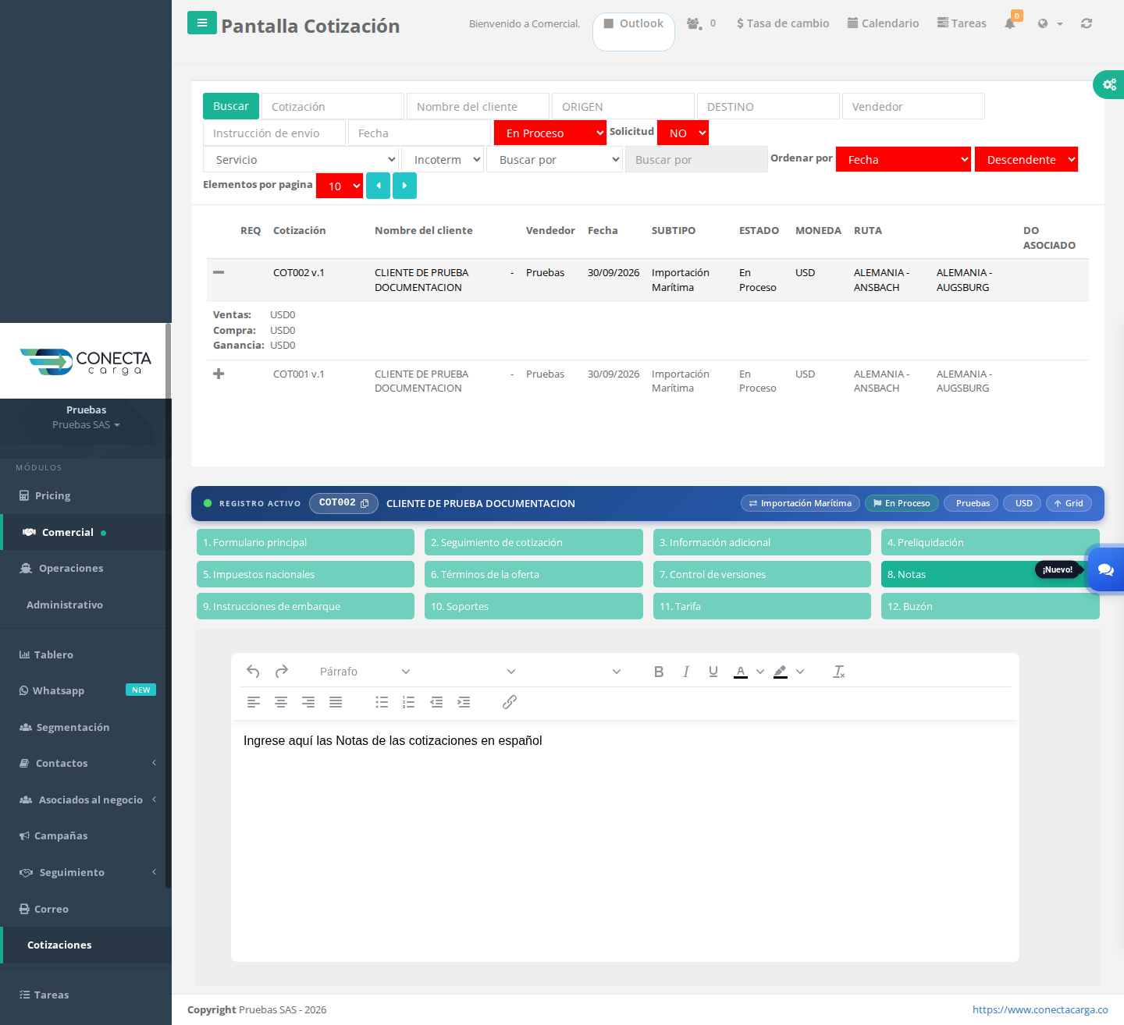The image size is (1124, 1025).
Task: Increase indent in the editor
Action: [464, 702]
